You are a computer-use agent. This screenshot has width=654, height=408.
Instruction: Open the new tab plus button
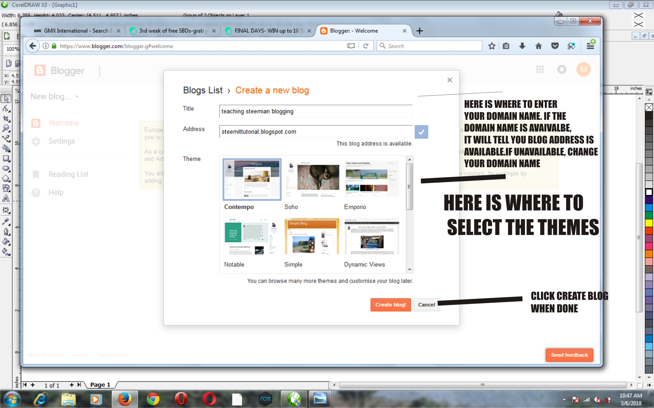click(x=419, y=31)
